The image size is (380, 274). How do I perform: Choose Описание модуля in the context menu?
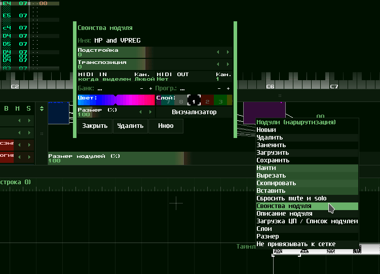308,214
